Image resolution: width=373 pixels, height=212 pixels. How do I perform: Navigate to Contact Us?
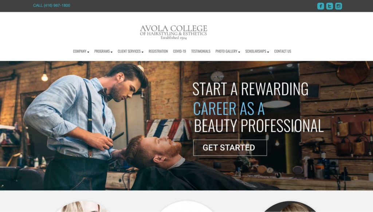pos(282,51)
